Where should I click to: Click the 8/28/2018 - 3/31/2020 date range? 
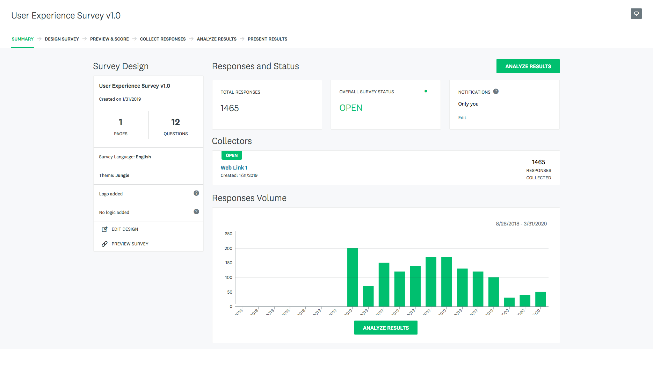521,224
